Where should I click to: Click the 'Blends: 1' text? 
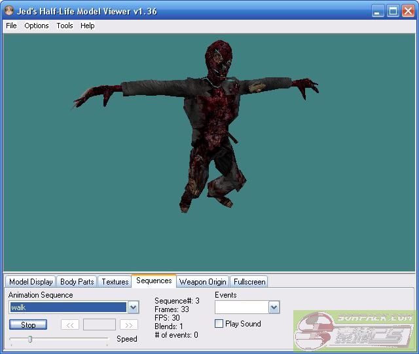click(x=169, y=326)
